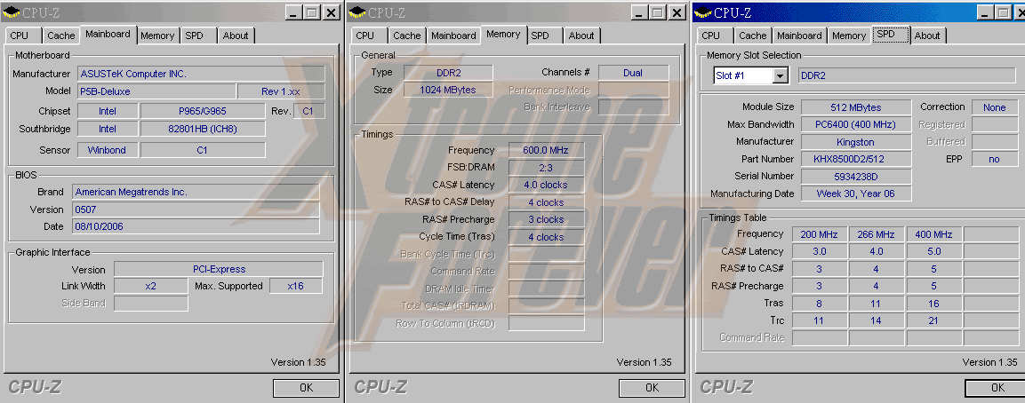Viewport: 1025px width, 403px height.
Task: Click OK in the Memory window
Action: pos(652,387)
